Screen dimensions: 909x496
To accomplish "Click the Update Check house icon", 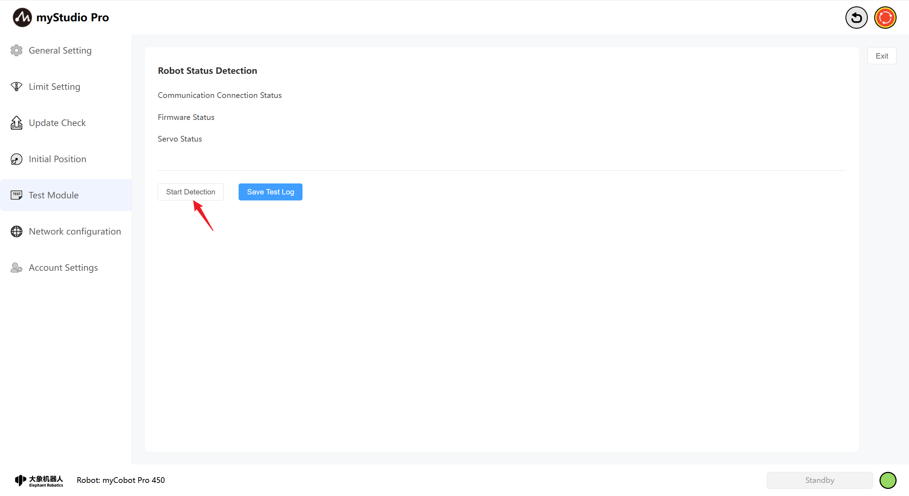I will point(16,123).
